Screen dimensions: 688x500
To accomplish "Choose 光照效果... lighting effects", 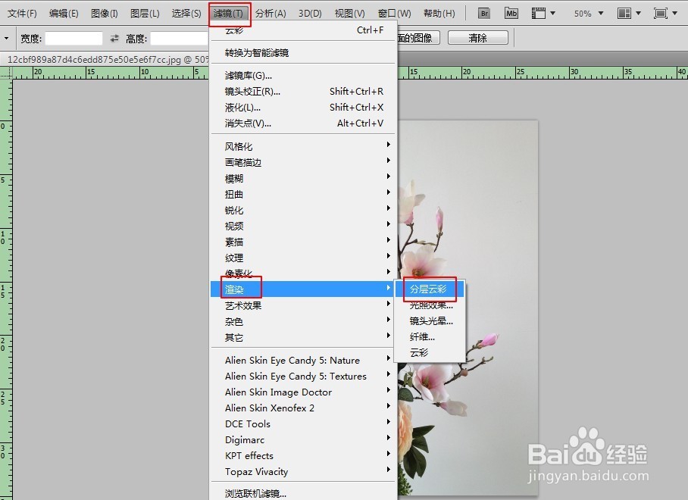I will click(x=430, y=305).
